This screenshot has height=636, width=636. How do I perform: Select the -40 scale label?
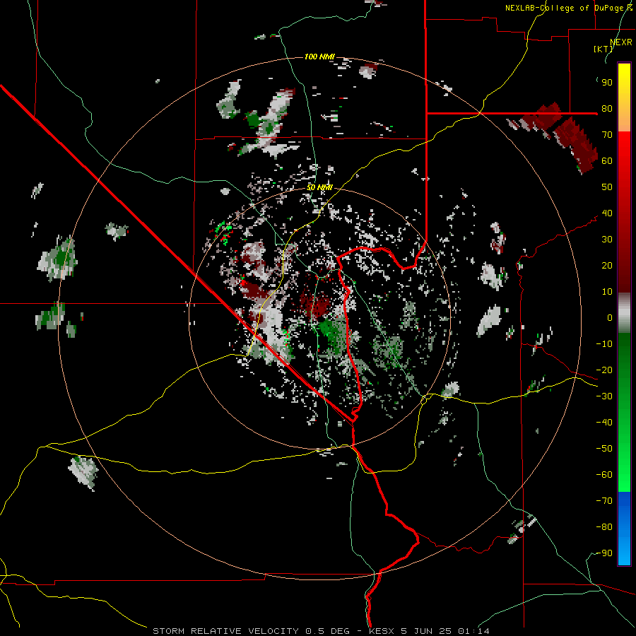pyautogui.click(x=604, y=423)
